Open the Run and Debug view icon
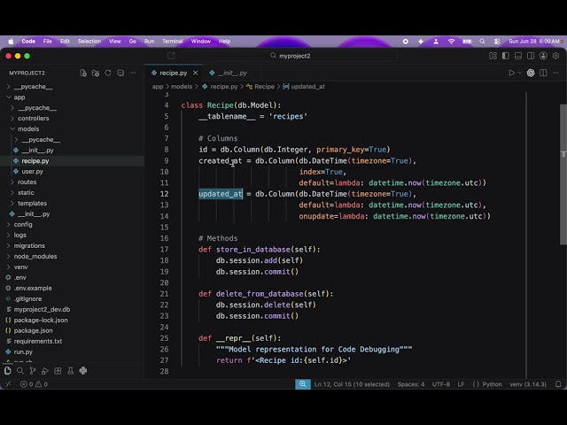Viewport: 567px width, 425px height. pyautogui.click(x=45, y=371)
